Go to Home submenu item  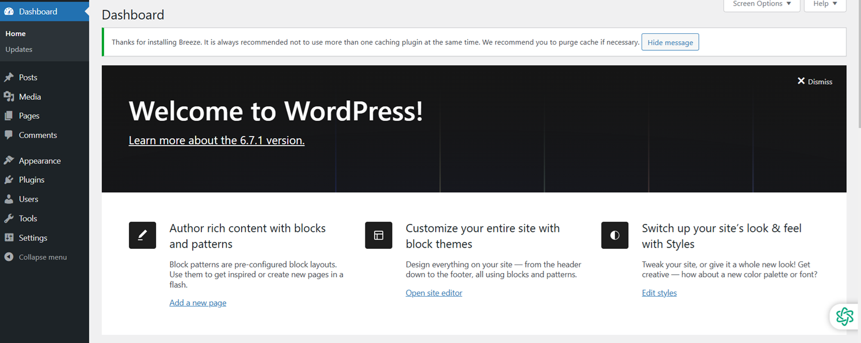pyautogui.click(x=16, y=34)
